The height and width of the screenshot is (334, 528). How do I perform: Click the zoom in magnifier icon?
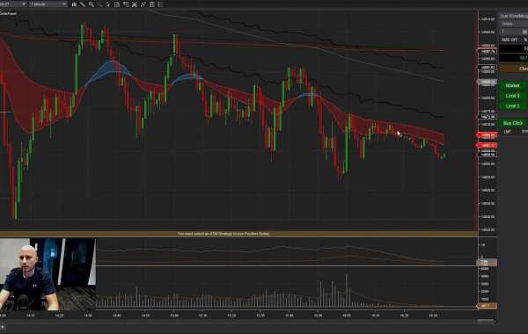click(x=92, y=4)
